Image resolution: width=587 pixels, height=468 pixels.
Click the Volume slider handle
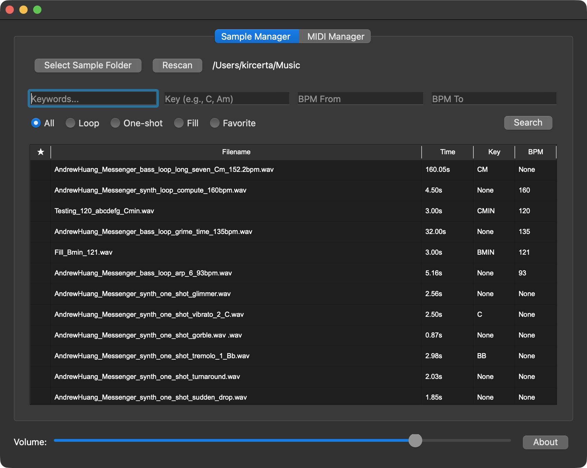[415, 440]
